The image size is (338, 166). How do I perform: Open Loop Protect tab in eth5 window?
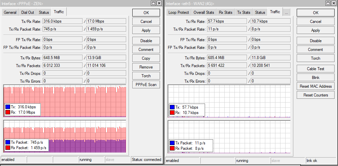pos(179,12)
